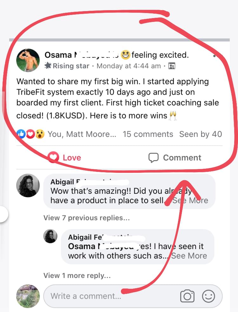Screen dimensions: 238x312
Task: Click the Comment speech bubble button
Action: pyautogui.click(x=175, y=158)
